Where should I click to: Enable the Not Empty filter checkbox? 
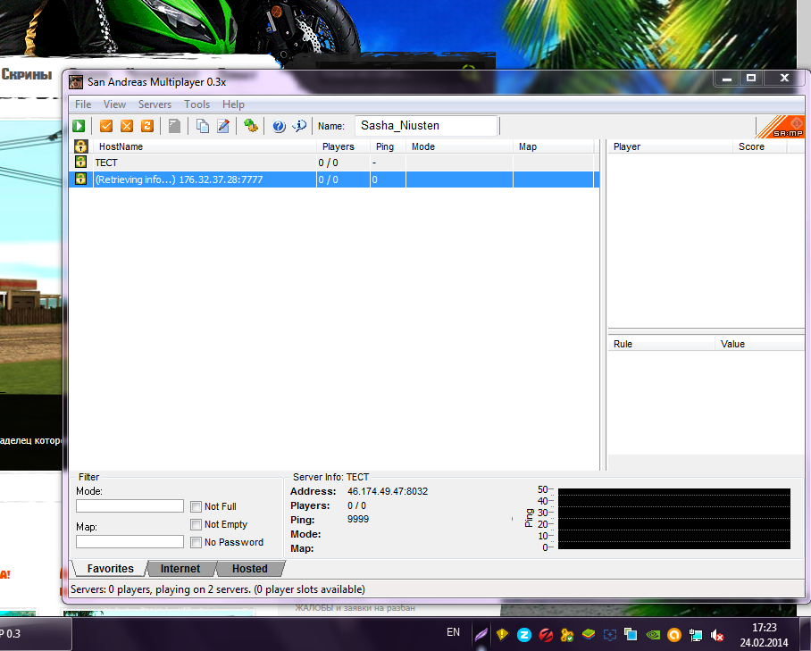pos(196,525)
